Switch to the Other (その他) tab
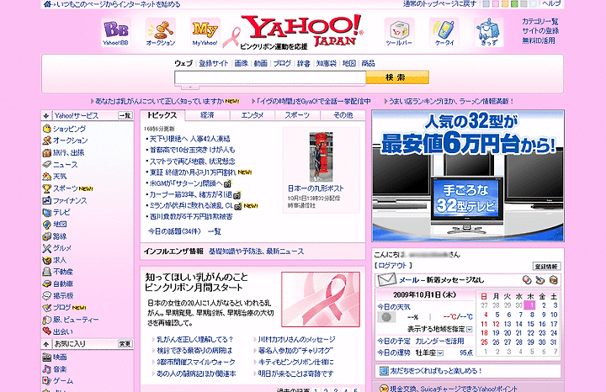Viewport: 606px width, 392px height. click(x=343, y=115)
